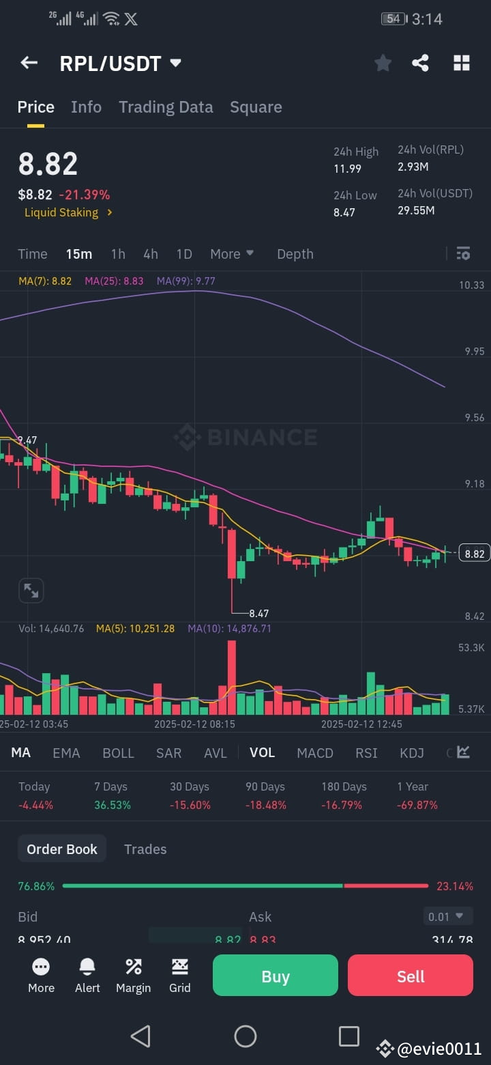Viewport: 491px width, 1065px height.
Task: Switch to the Trades tab
Action: [x=145, y=849]
